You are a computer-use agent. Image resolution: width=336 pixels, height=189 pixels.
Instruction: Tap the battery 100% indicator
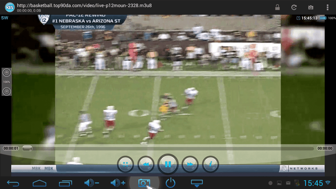pyautogui.click(x=328, y=18)
